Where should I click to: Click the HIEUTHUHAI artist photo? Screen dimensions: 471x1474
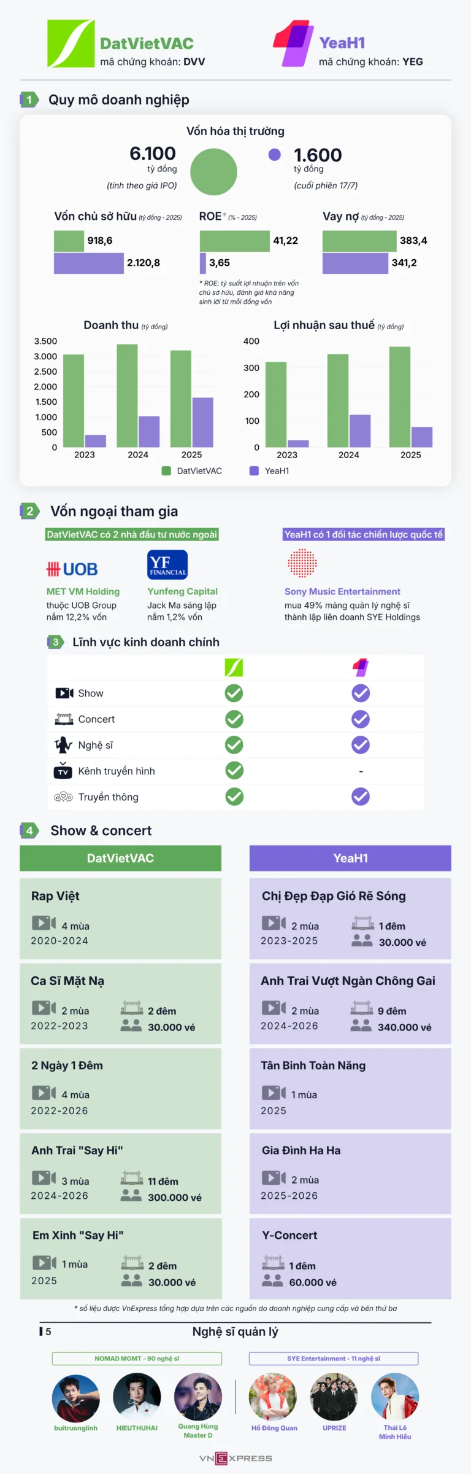click(137, 1397)
